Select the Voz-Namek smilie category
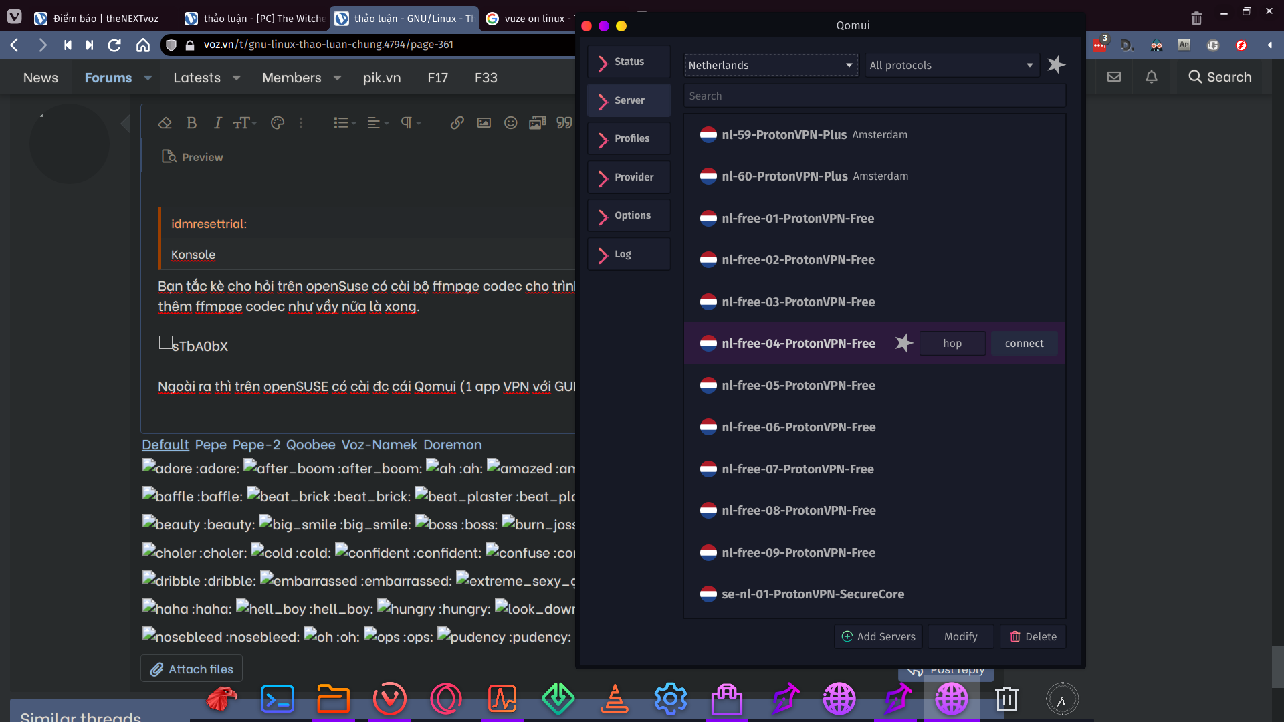 click(x=379, y=445)
